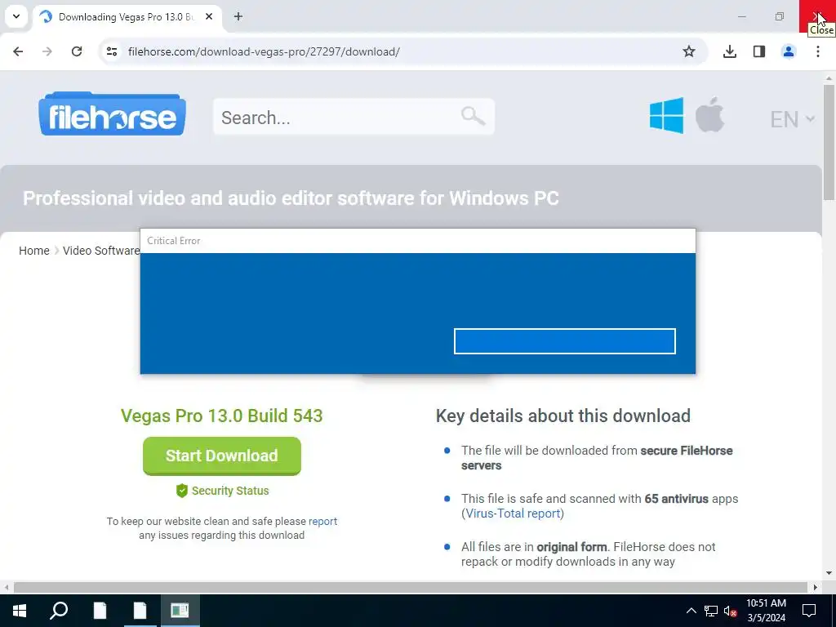The image size is (836, 627).
Task: Select the Apple Mac platform icon
Action: point(710,114)
